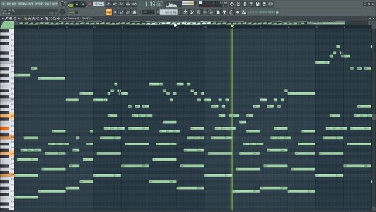Click the undo history icon
Image resolution: width=376 pixels, height=212 pixels.
(231, 4)
